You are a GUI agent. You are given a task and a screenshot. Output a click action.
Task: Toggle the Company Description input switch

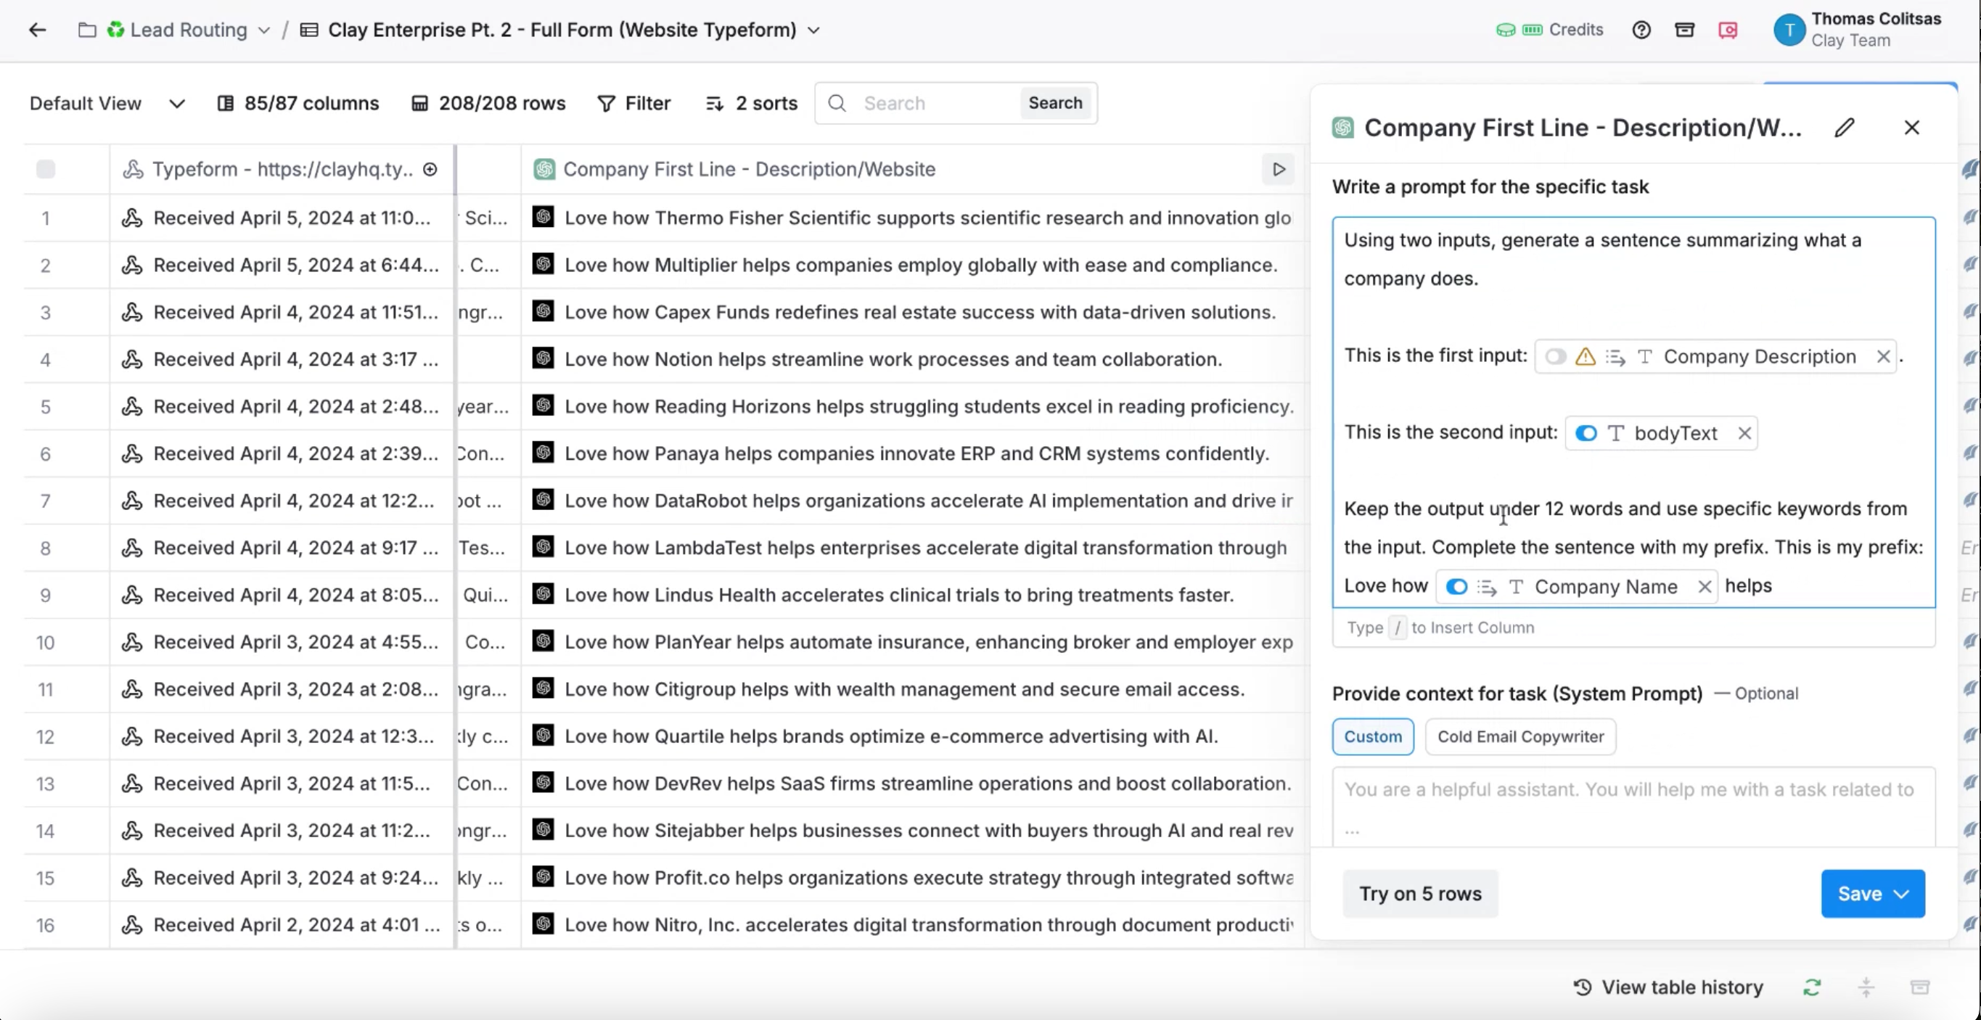coord(1555,357)
